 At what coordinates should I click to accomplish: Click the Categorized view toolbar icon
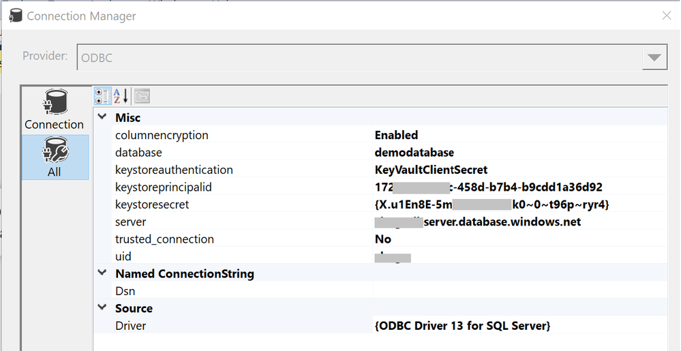tap(103, 96)
